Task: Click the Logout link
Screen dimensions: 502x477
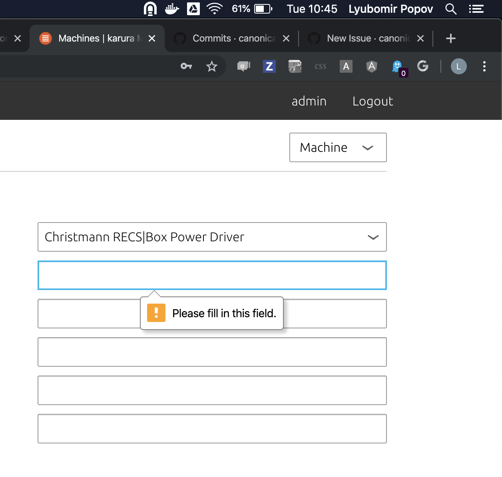Action: (373, 101)
